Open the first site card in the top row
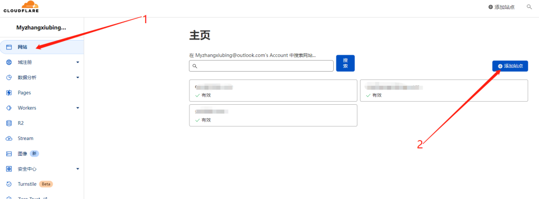This screenshot has width=539, height=199. [x=273, y=91]
